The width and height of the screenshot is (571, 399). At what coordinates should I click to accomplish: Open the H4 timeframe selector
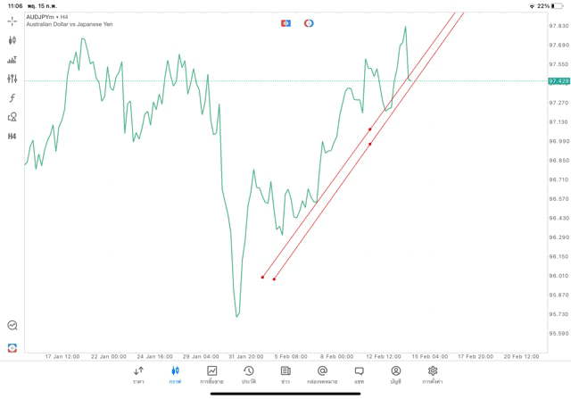tap(12, 137)
